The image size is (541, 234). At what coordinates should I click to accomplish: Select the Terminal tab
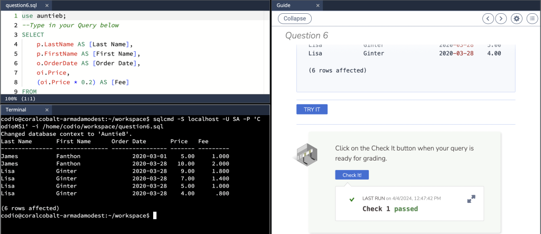point(16,109)
